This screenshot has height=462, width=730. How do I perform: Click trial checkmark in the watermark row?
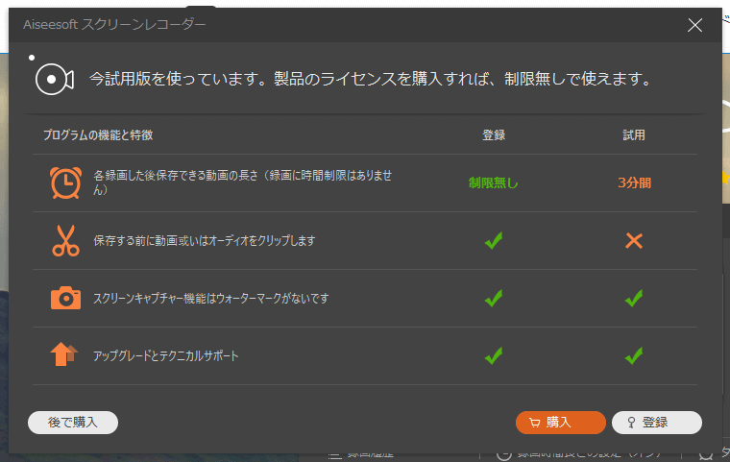(x=633, y=299)
